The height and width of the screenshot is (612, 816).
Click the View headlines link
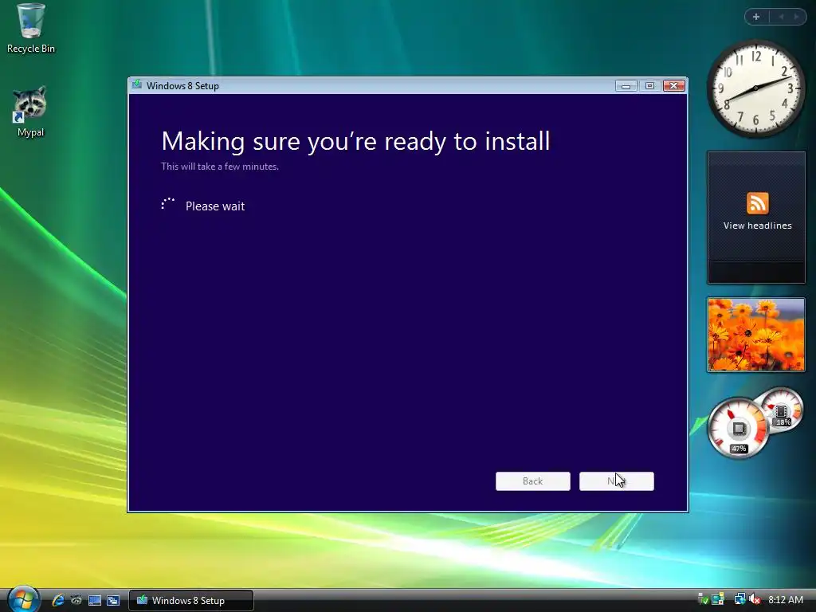click(757, 226)
